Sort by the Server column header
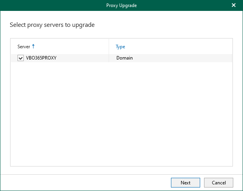The image size is (243, 191). point(24,47)
